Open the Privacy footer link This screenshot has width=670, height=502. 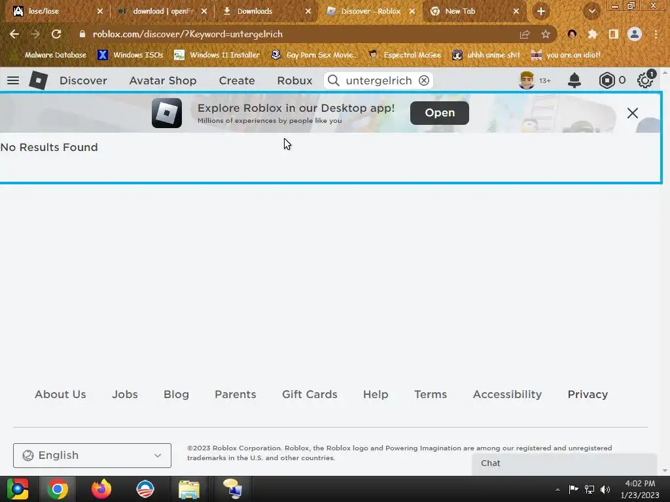(588, 394)
